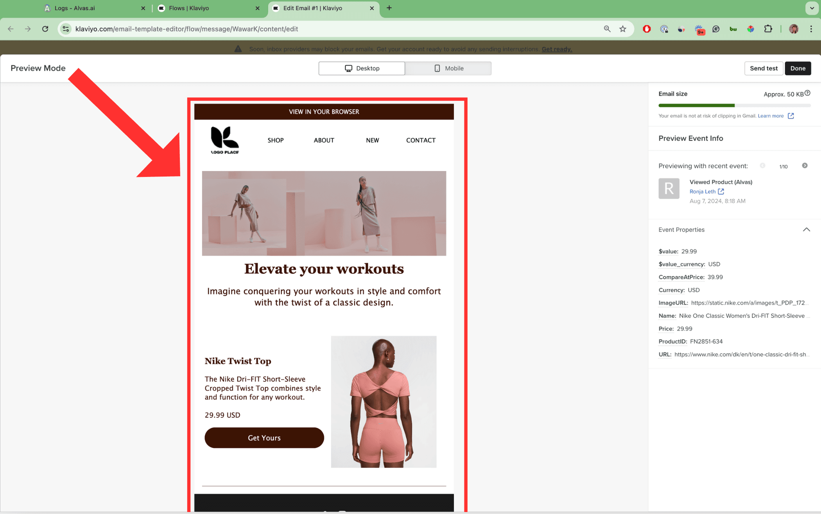Switch preview to Desktop view
Screen dimensions: 821x514
point(362,68)
